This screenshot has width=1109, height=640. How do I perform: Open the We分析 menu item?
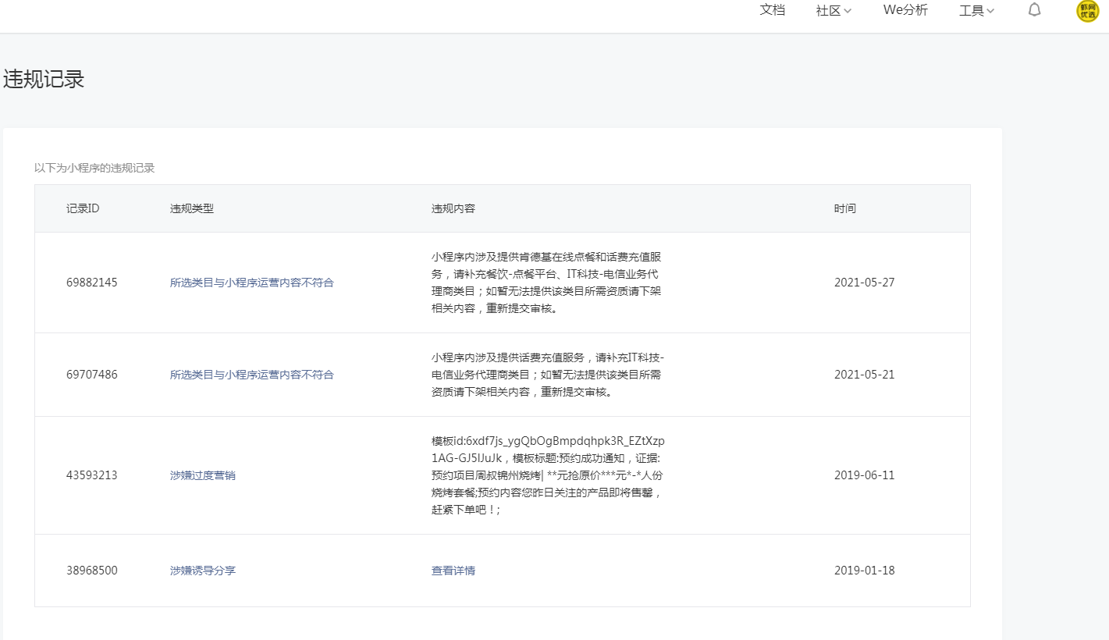click(905, 10)
